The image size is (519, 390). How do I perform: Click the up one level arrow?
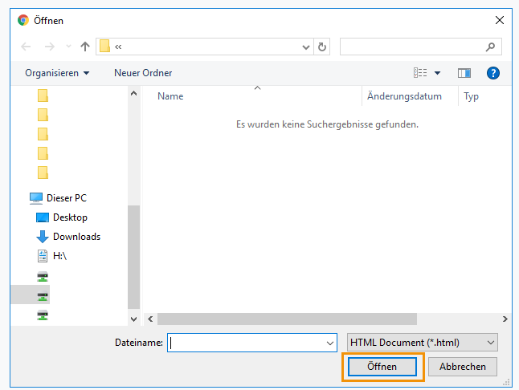pos(85,47)
